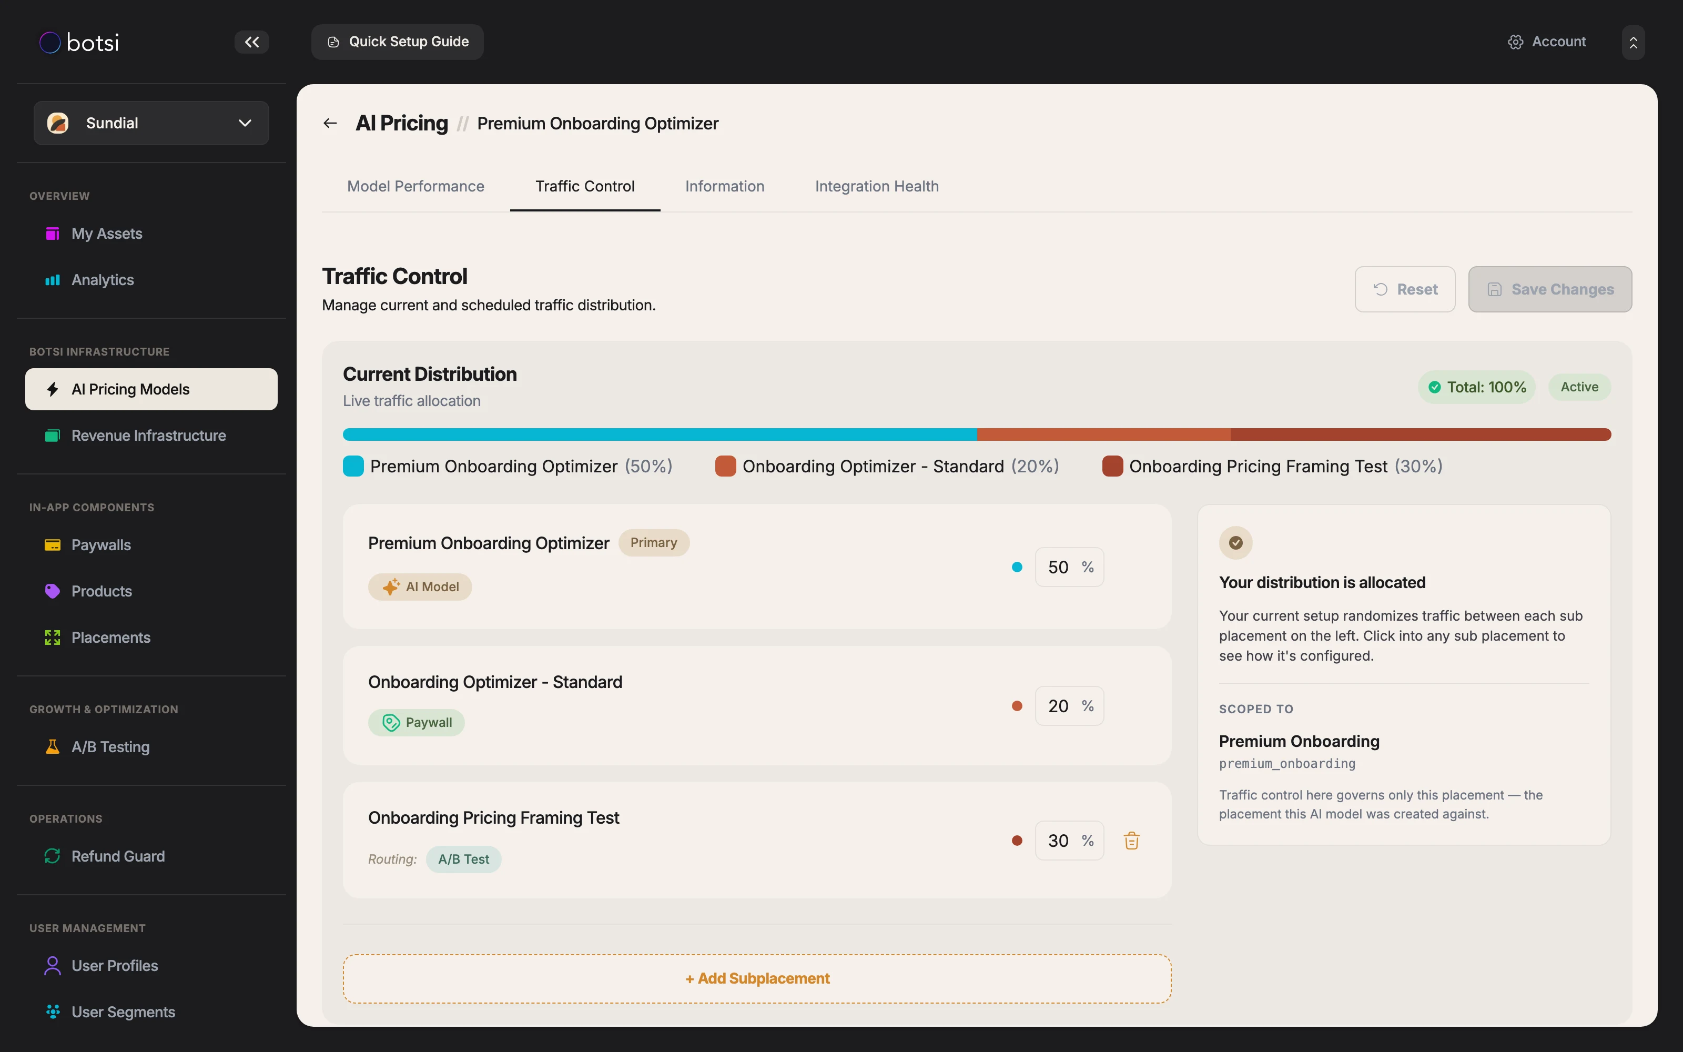
Task: Open Onboarding Pricing Framing Test card
Action: 757,840
